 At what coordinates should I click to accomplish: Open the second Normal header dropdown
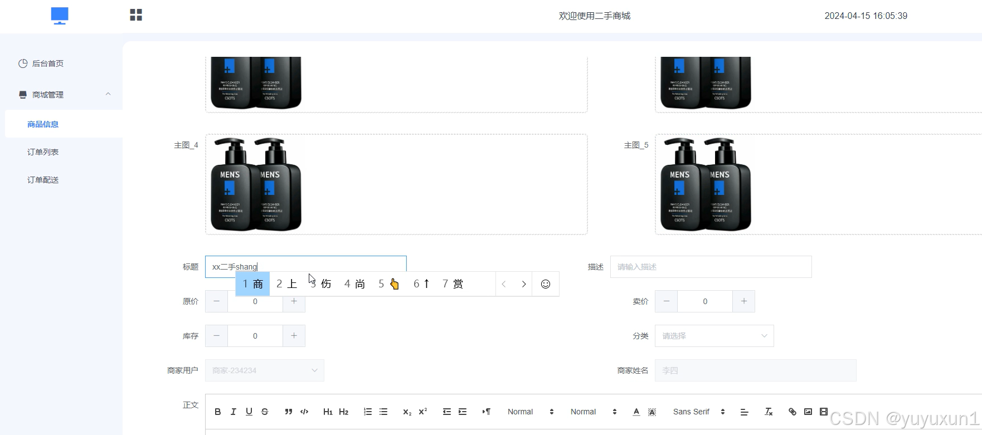point(594,412)
